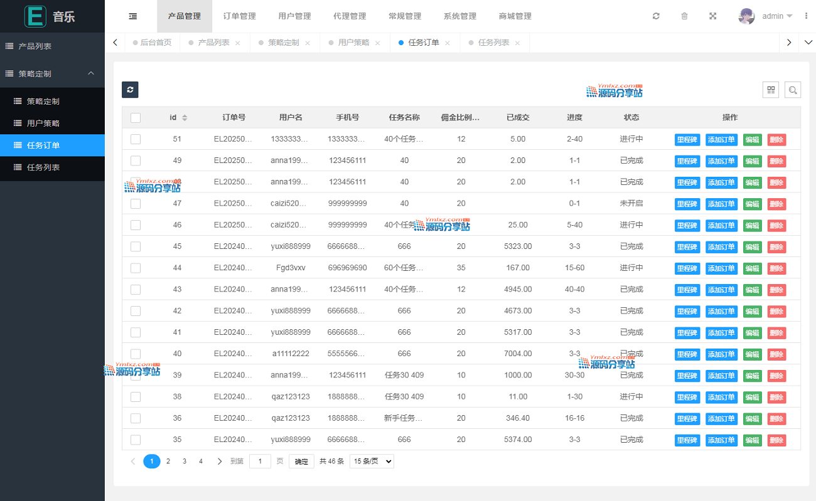The width and height of the screenshot is (816, 501).
Task: Close the 任务列表 tab with its X
Action: coord(517,43)
